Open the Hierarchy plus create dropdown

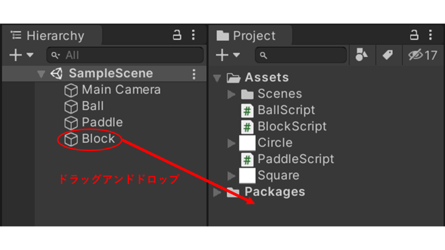21,56
